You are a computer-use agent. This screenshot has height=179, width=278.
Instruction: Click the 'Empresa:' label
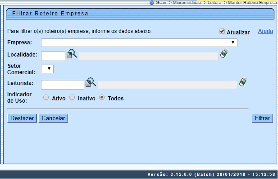[x=19, y=42]
